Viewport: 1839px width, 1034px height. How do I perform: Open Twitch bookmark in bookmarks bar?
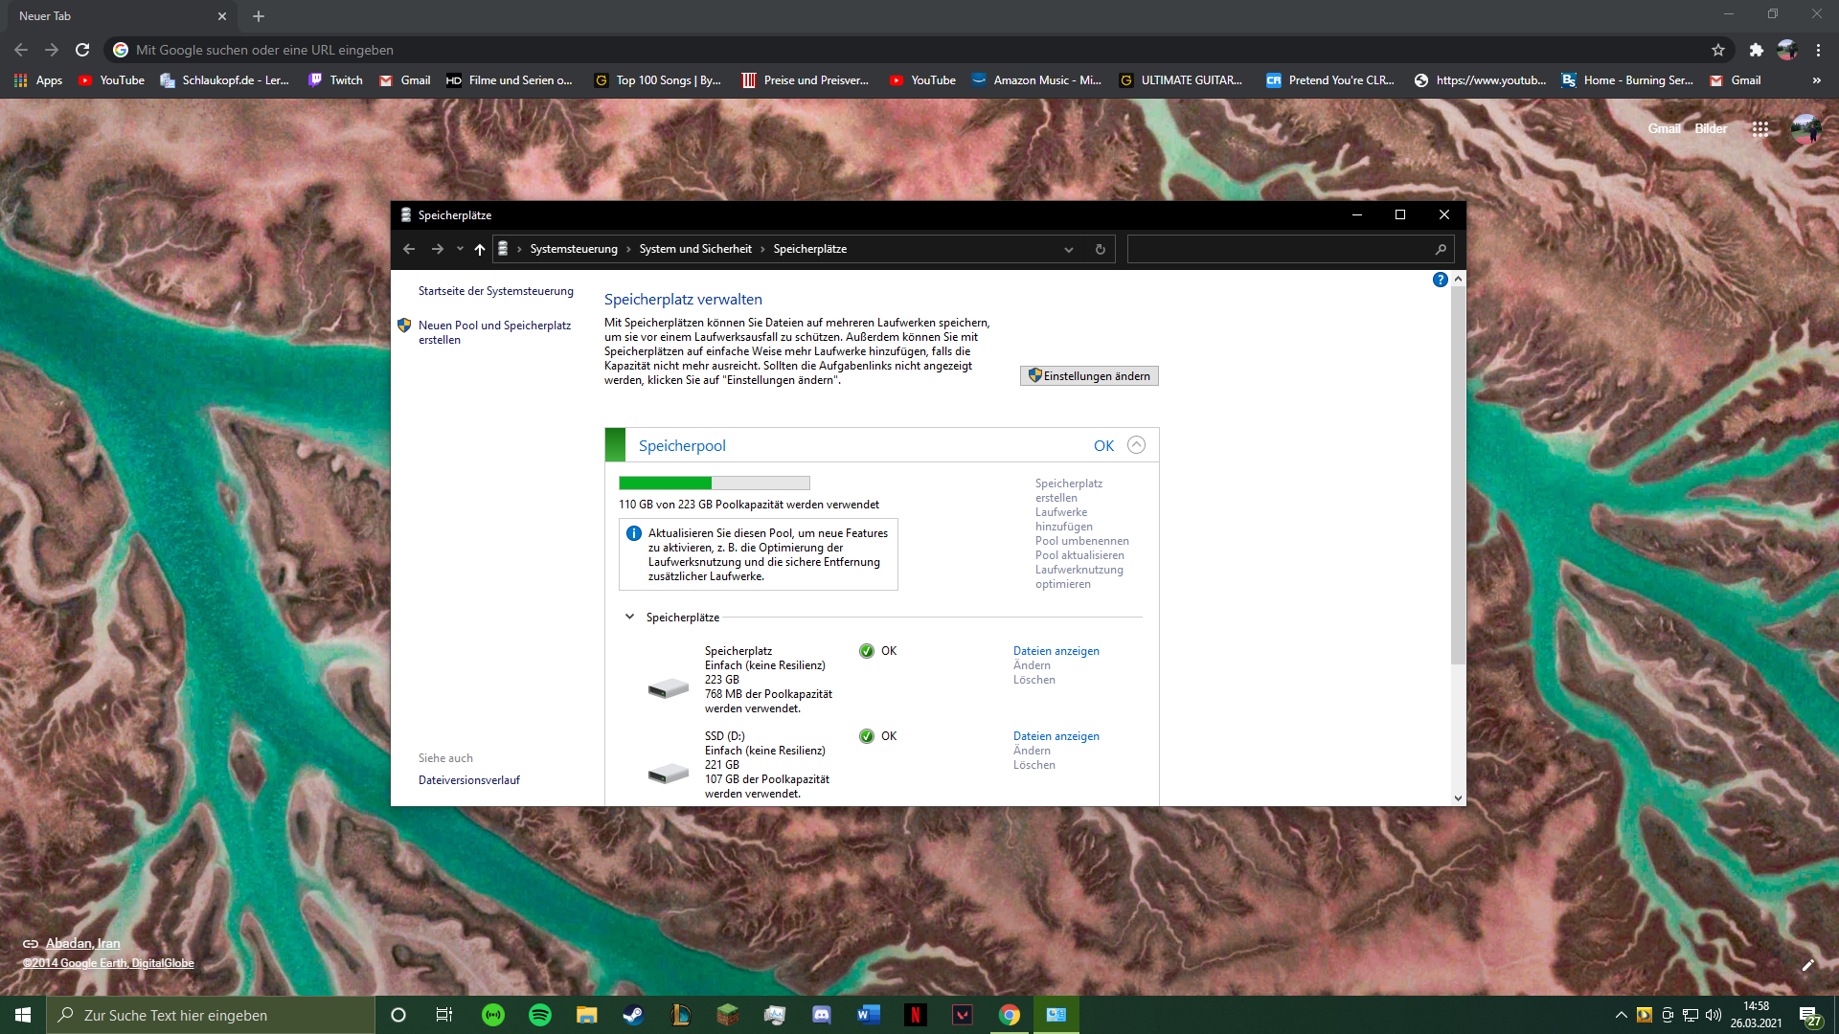(335, 80)
